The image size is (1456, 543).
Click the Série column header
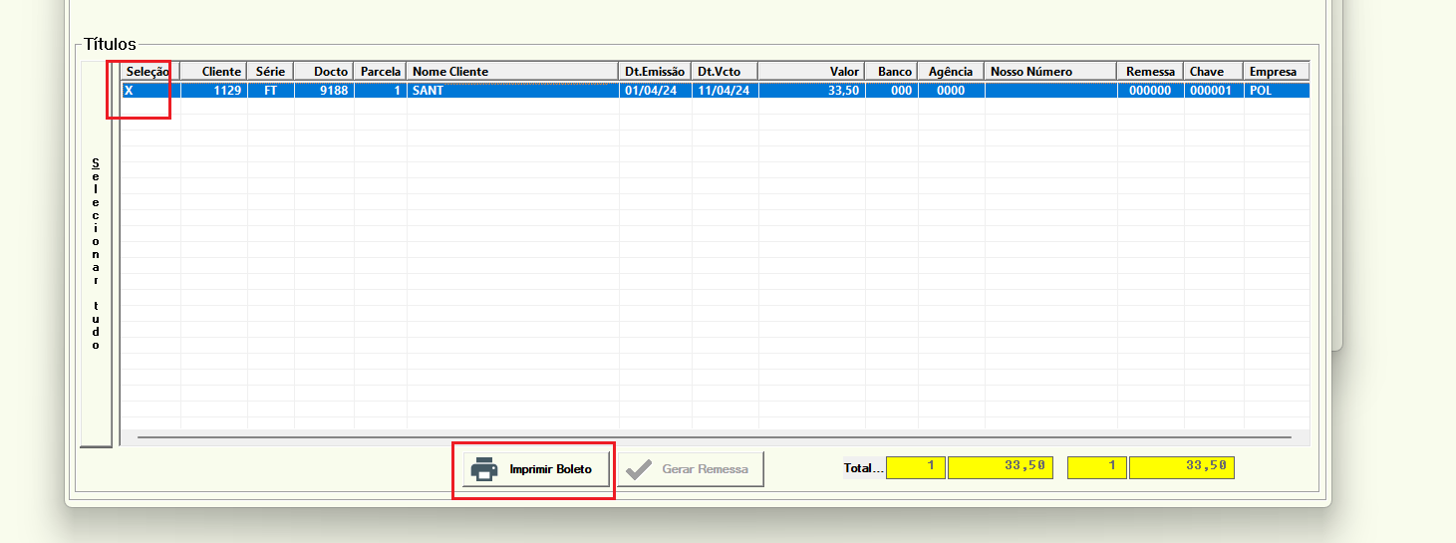coord(271,72)
